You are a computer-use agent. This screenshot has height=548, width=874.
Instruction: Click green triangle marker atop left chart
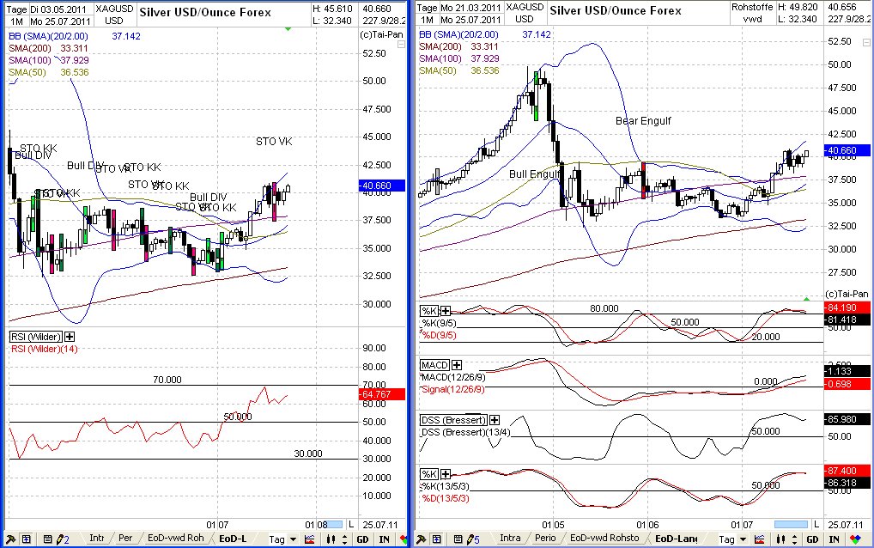(x=288, y=28)
